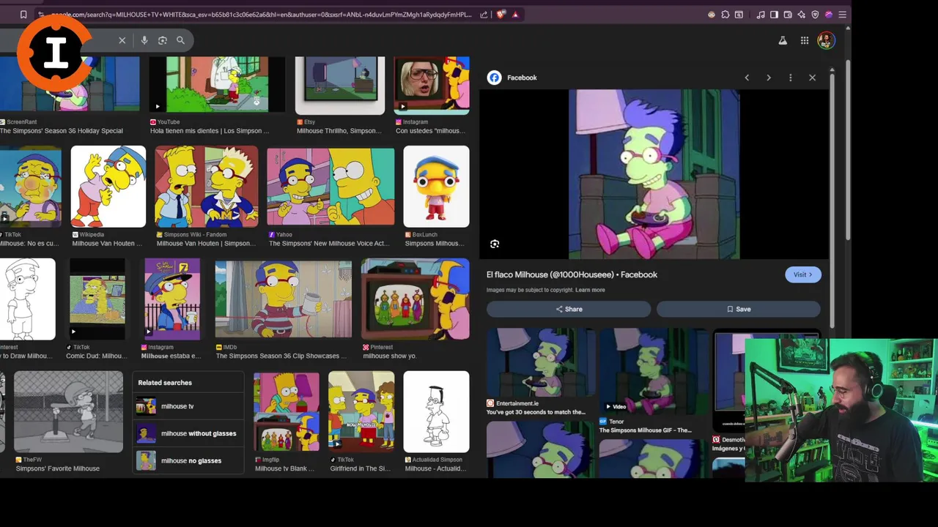Open the Google apps grid
938x527 pixels.
coord(805,41)
